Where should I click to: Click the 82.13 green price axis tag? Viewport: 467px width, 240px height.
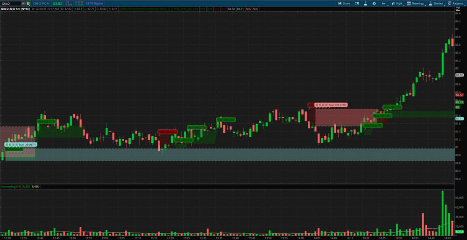pos(460,102)
